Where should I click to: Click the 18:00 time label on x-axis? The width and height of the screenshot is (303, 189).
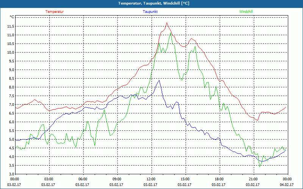coord(219,179)
